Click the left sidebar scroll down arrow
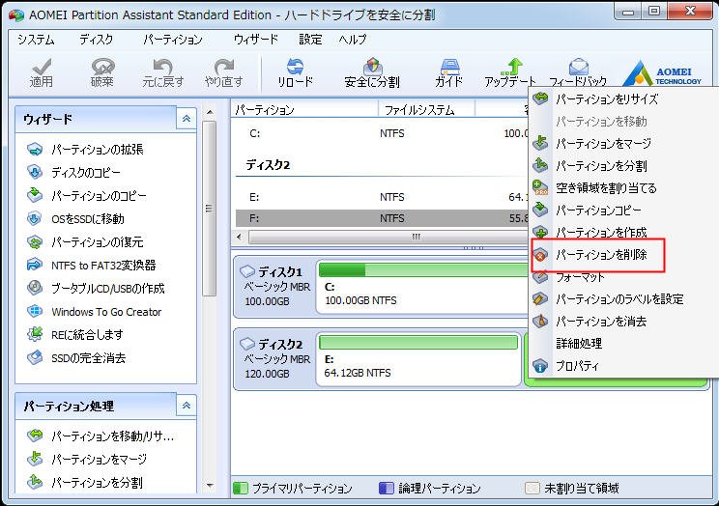This screenshot has height=506, width=719. 210,484
